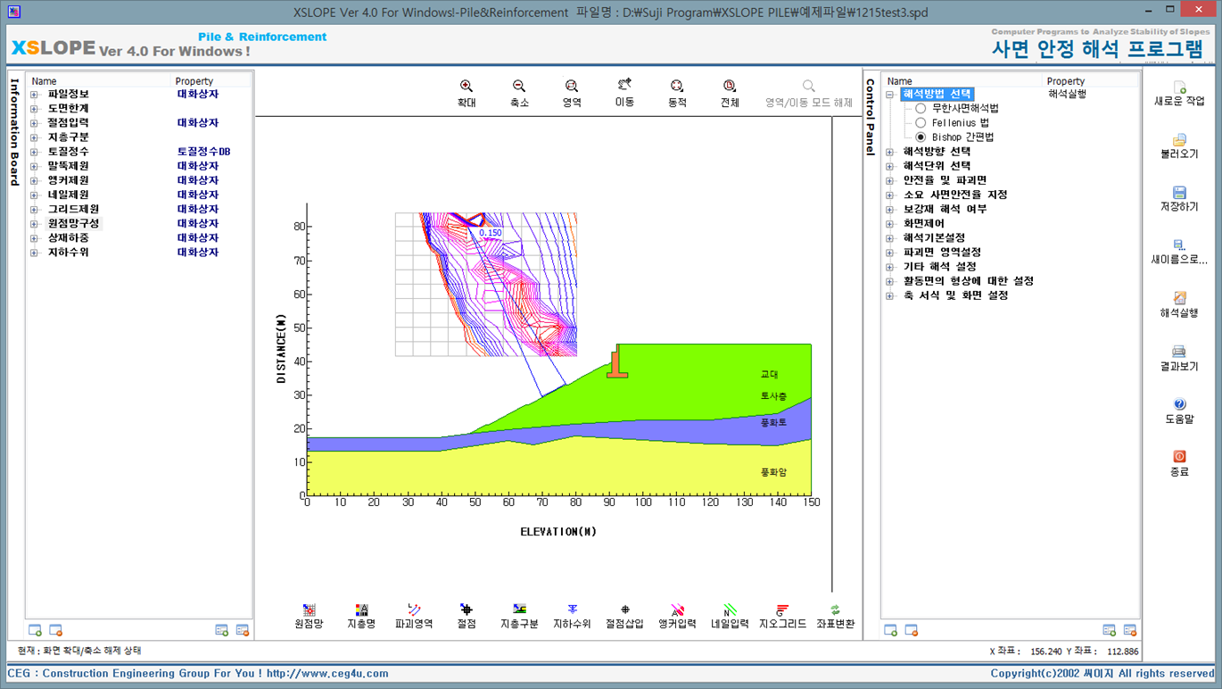Select the 소요 사면안전율 지정 item
This screenshot has width=1222, height=689.
(x=955, y=195)
